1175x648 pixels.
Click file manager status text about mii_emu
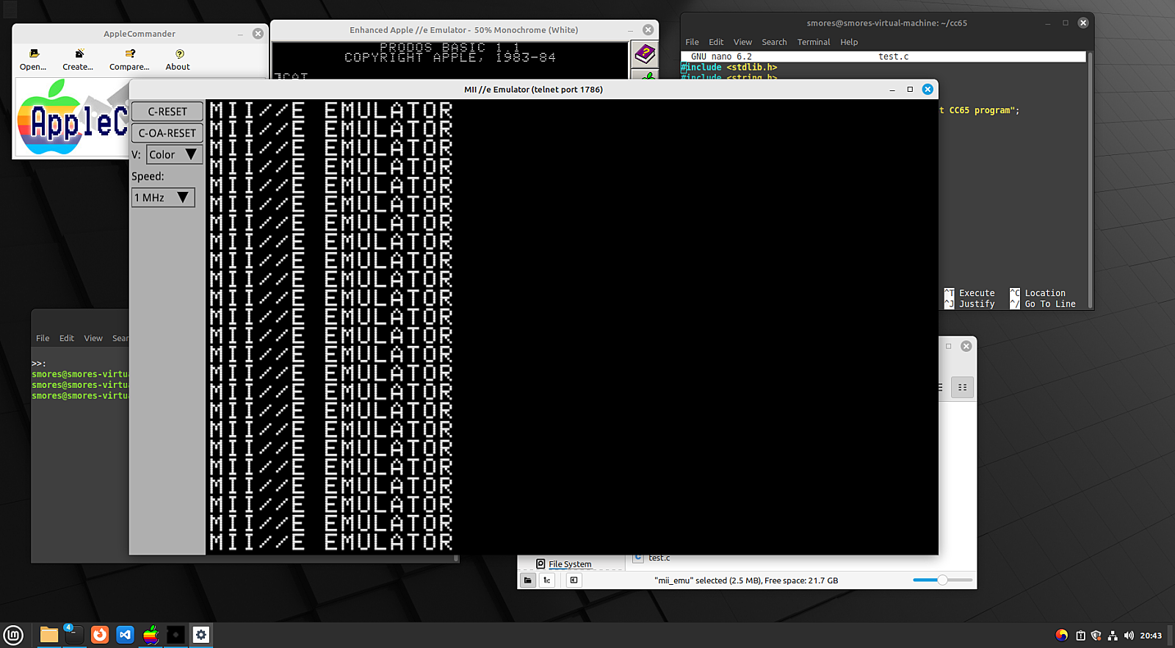746,580
